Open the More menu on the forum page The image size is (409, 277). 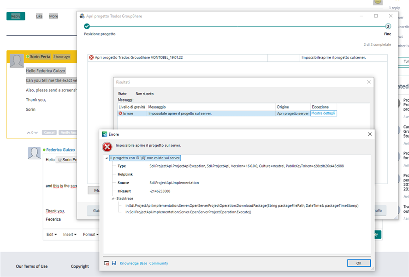(x=53, y=16)
